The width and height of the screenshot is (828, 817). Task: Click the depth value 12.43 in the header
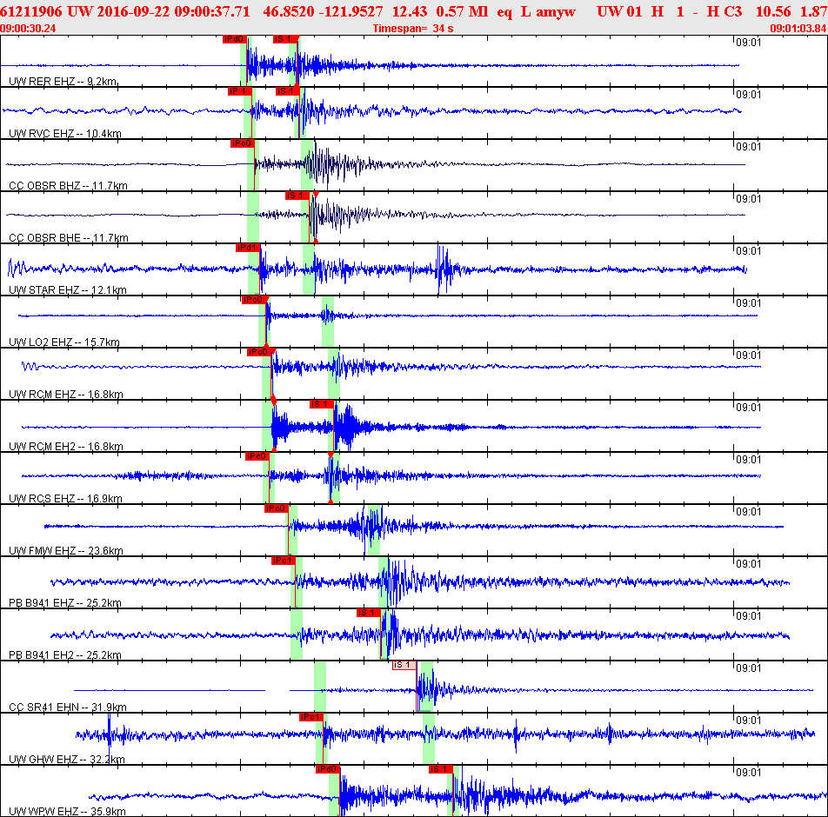410,11
